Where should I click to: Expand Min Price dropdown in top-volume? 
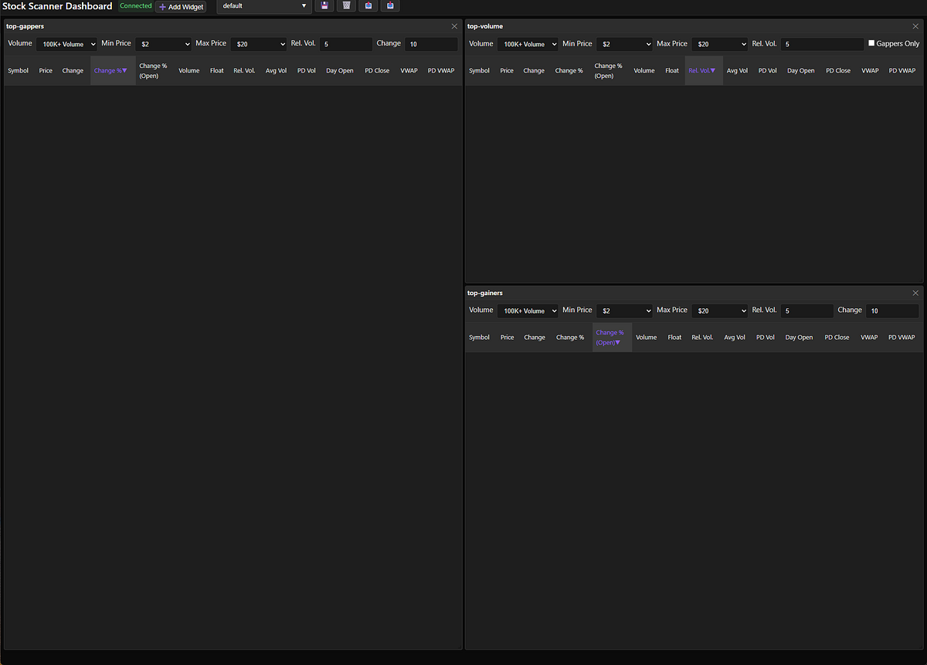624,45
